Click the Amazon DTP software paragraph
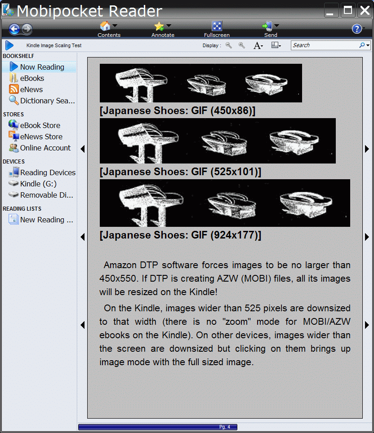This screenshot has height=433, width=374. tap(225, 278)
